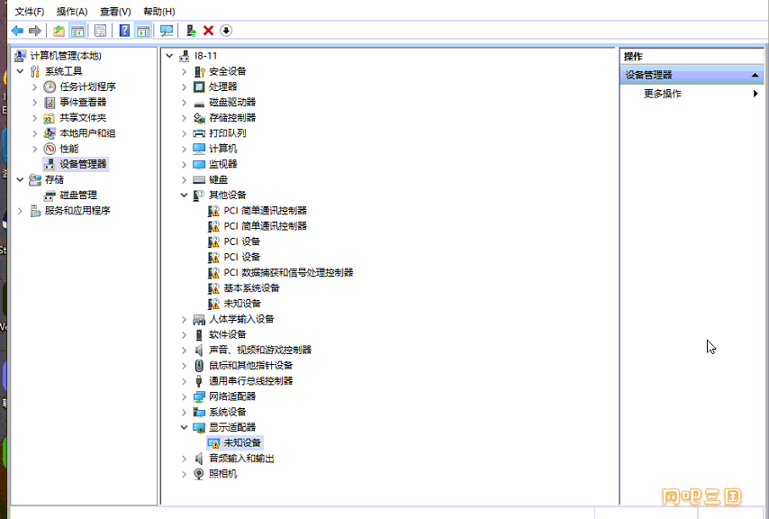The image size is (769, 519).
Task: Click the 人体学输入设备 category icon
Action: tap(199, 320)
